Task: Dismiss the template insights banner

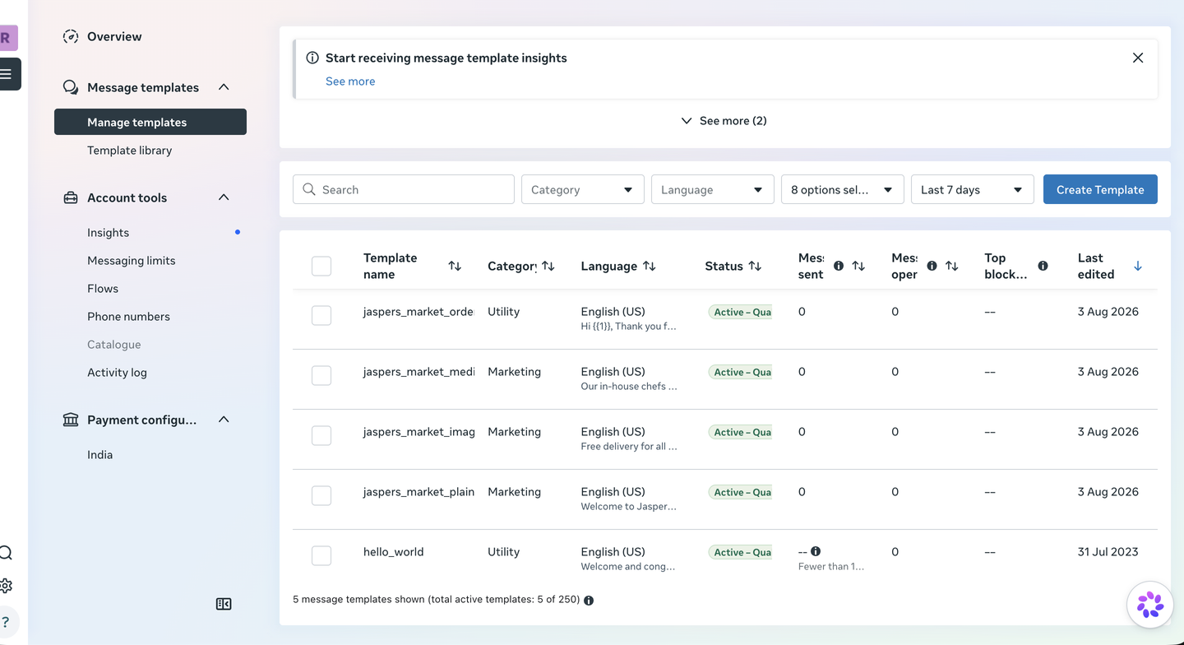Action: point(1138,58)
